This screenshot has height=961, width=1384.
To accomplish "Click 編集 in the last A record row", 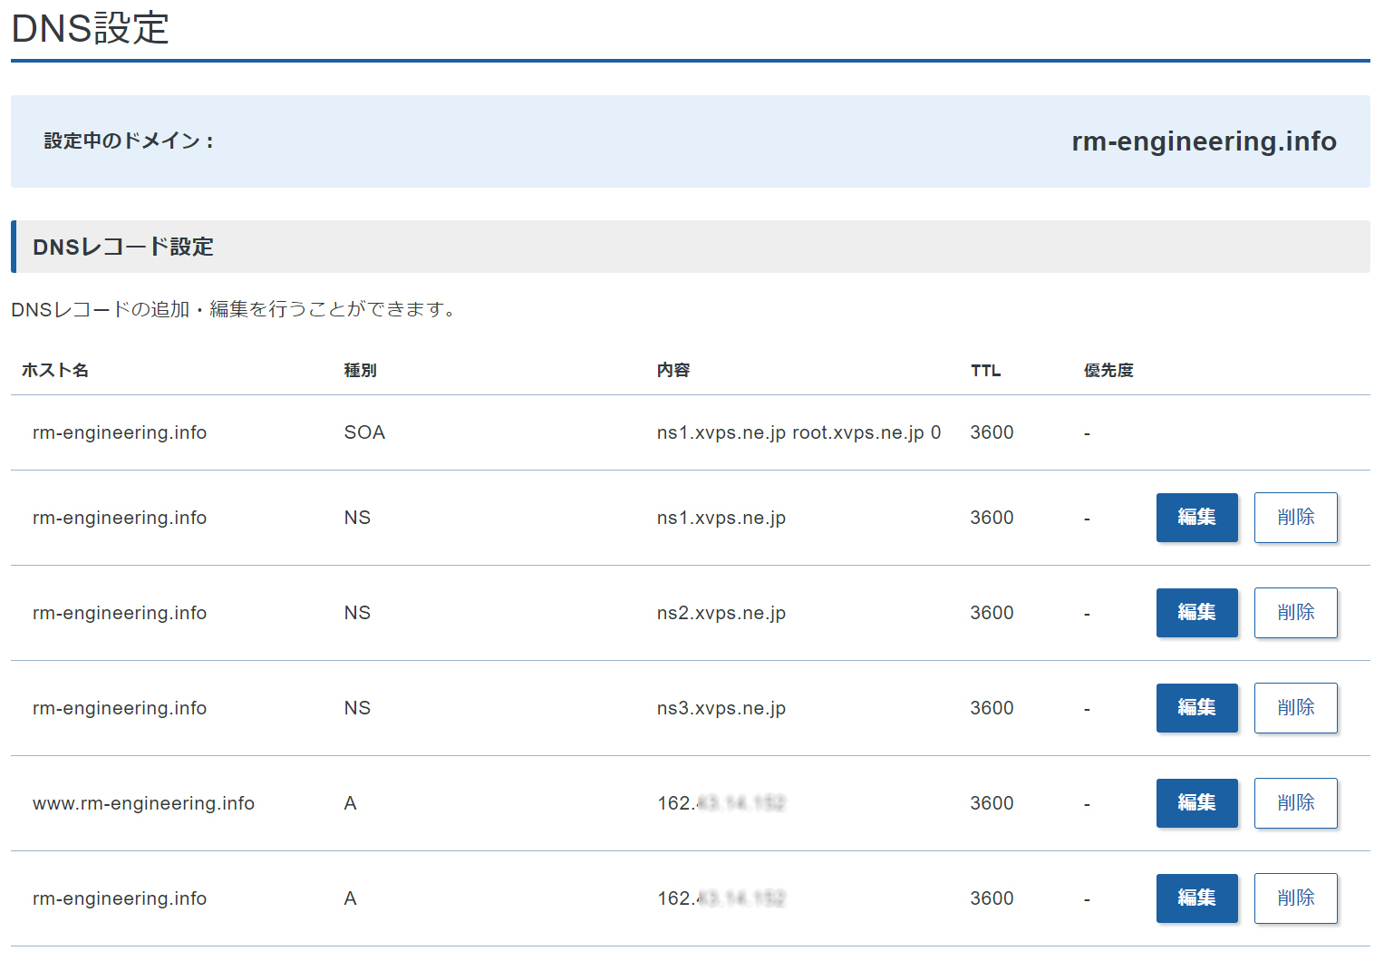I will pos(1196,898).
